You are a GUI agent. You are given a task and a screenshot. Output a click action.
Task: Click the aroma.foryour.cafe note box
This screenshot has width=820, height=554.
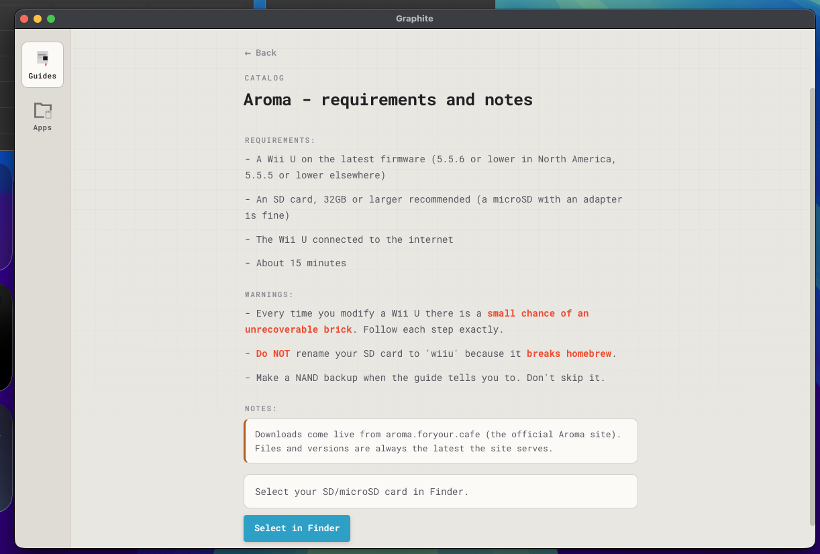440,441
